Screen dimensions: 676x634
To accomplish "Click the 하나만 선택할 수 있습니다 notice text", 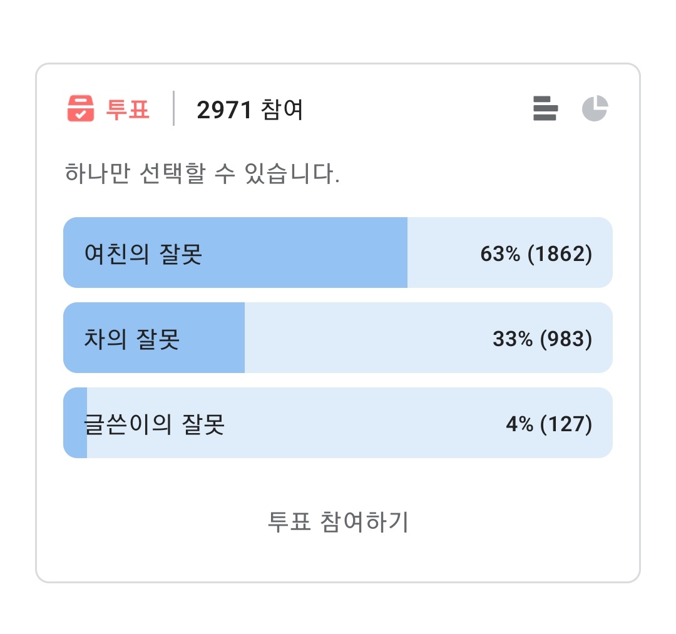I will click(202, 173).
